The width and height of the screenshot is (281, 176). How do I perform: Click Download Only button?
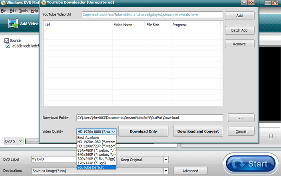click(143, 131)
